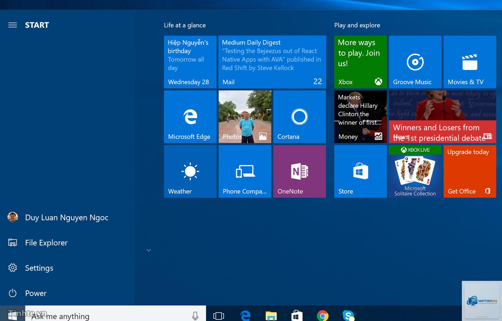
Task: Open the Weather tile
Action: [x=190, y=171]
